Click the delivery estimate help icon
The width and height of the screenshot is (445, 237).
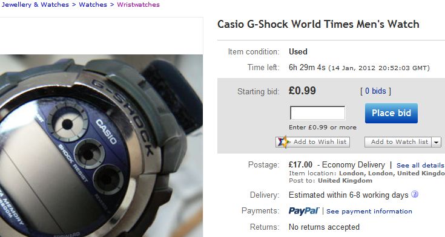pos(415,195)
